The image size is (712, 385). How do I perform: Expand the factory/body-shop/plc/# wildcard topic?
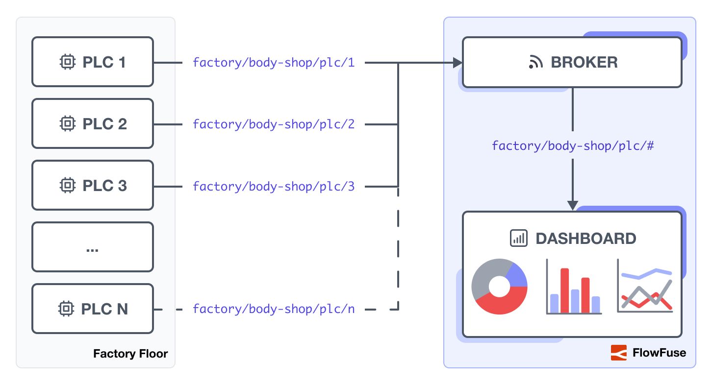[573, 146]
